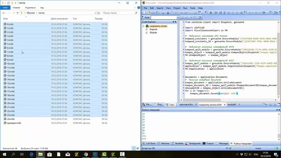Switch to the Output tab

pyautogui.click(x=208, y=144)
